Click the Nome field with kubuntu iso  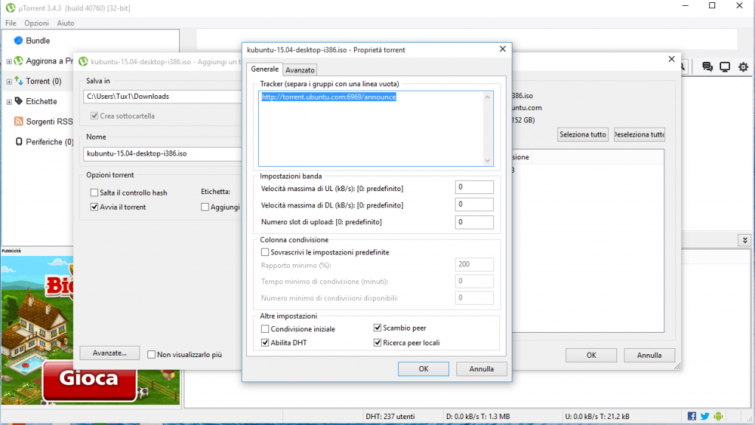pos(162,153)
